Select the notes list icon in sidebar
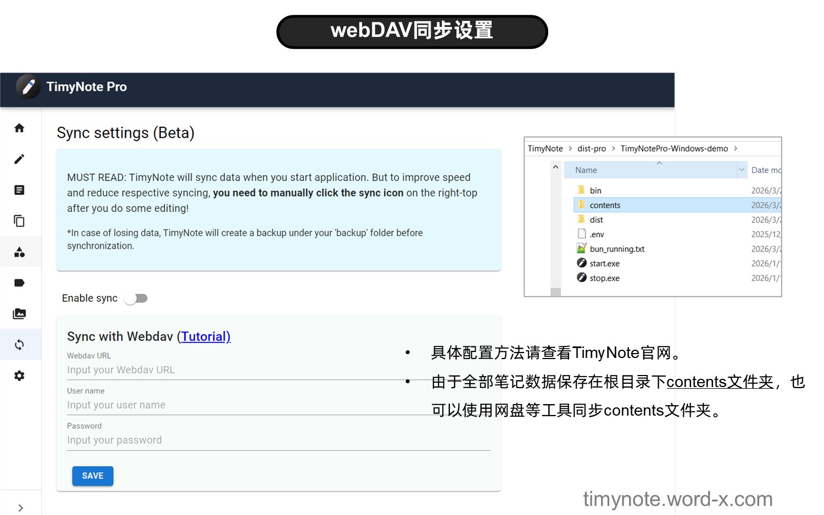This screenshot has width=824, height=515. [x=19, y=190]
